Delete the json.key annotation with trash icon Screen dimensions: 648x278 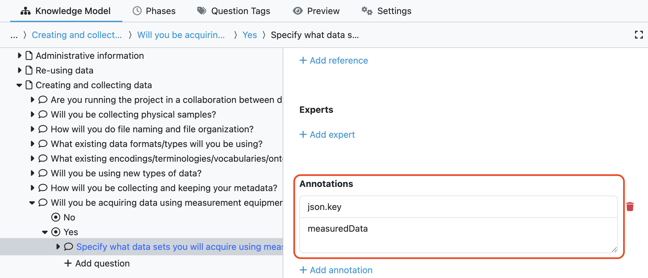tap(630, 207)
